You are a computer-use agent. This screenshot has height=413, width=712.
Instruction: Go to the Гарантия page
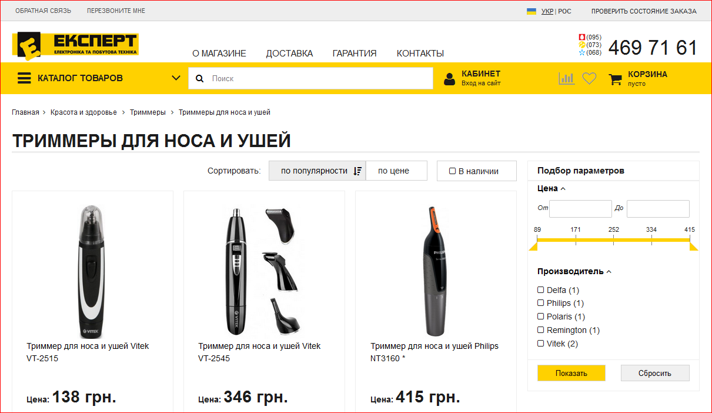click(355, 54)
